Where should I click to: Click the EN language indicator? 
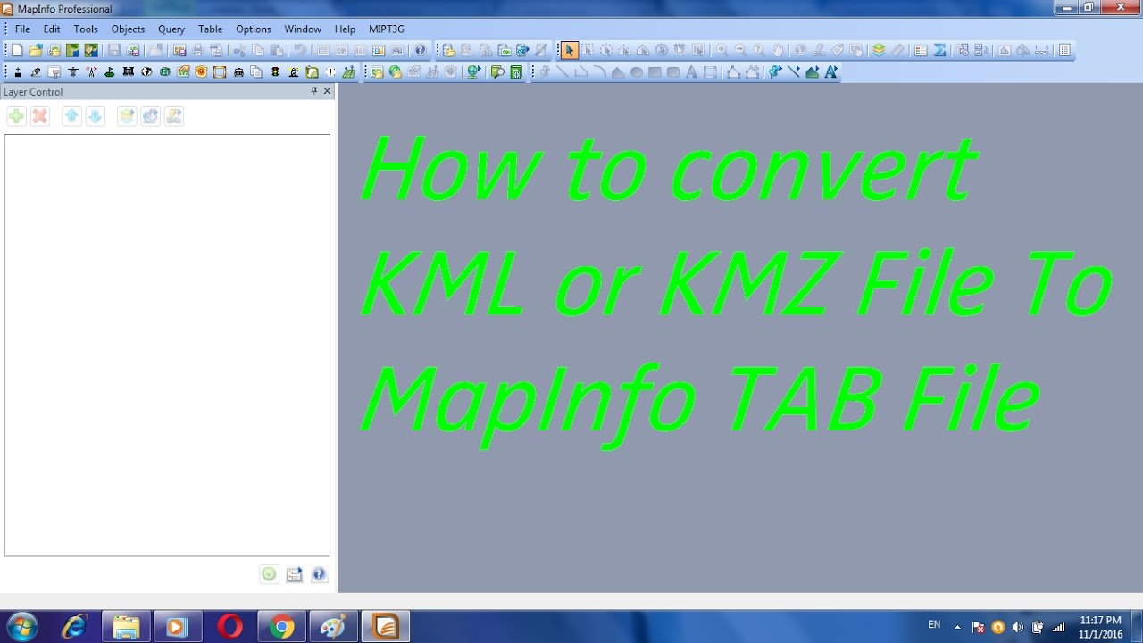[934, 625]
